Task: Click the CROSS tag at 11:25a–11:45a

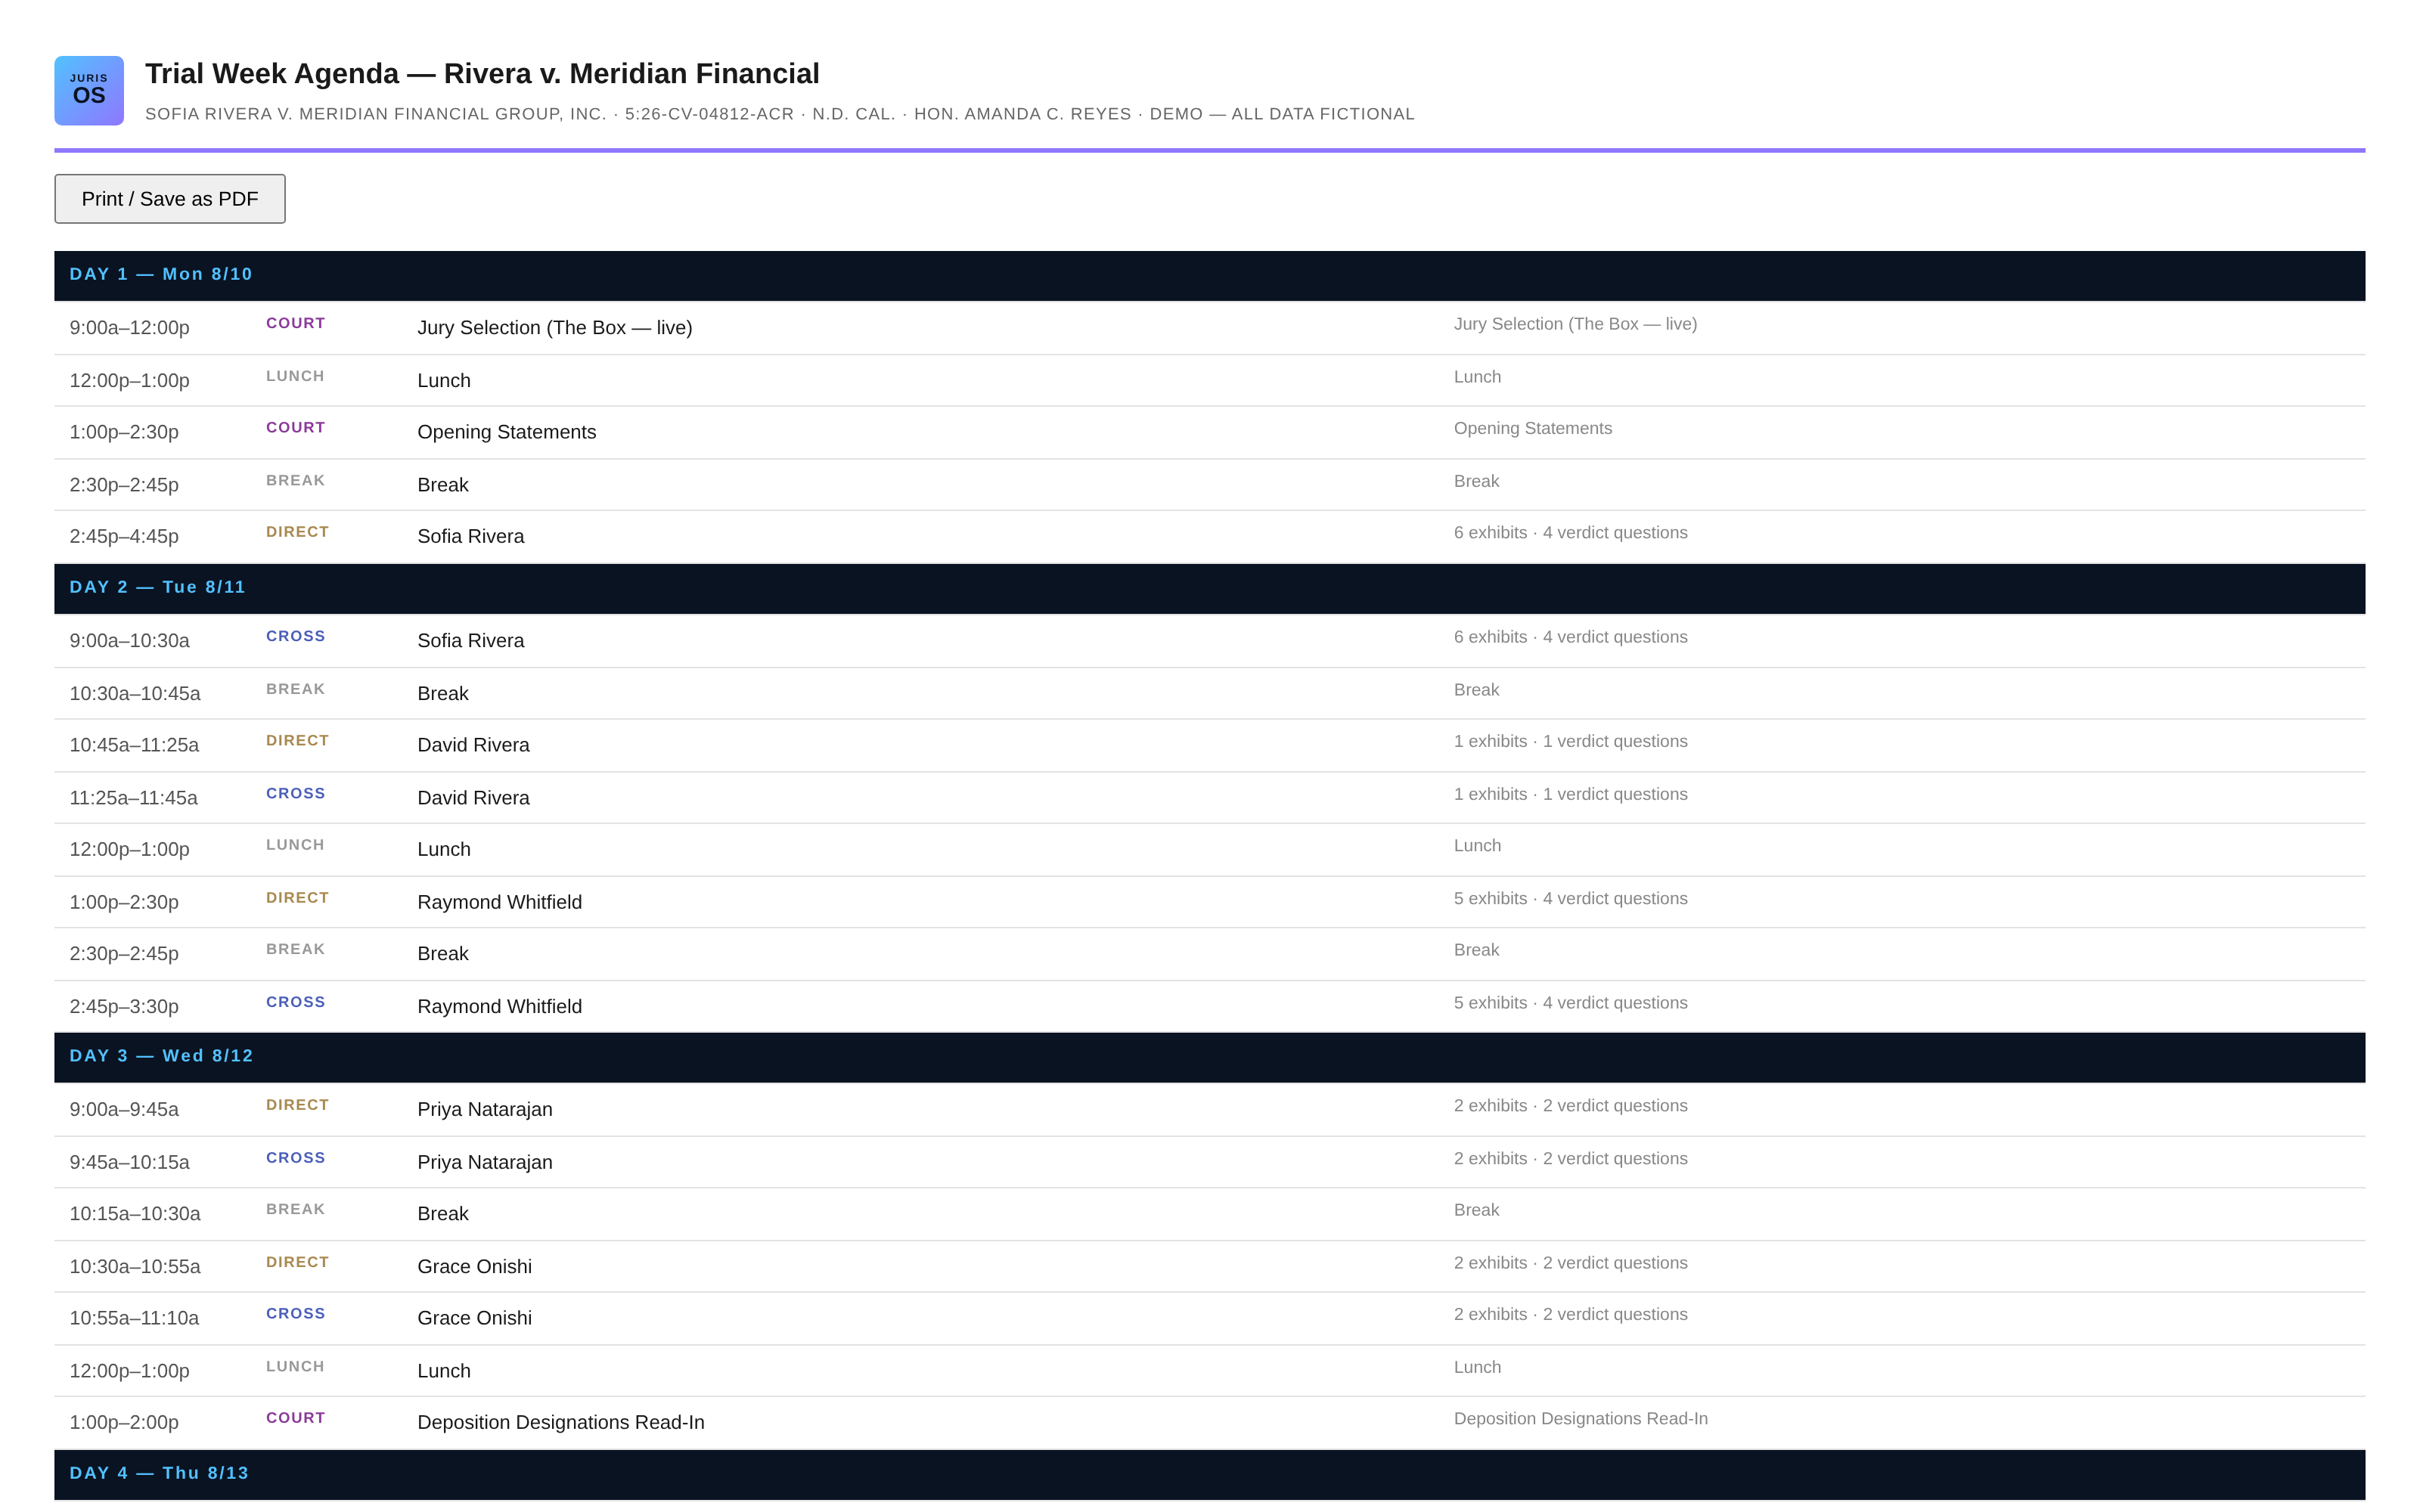Action: point(296,793)
